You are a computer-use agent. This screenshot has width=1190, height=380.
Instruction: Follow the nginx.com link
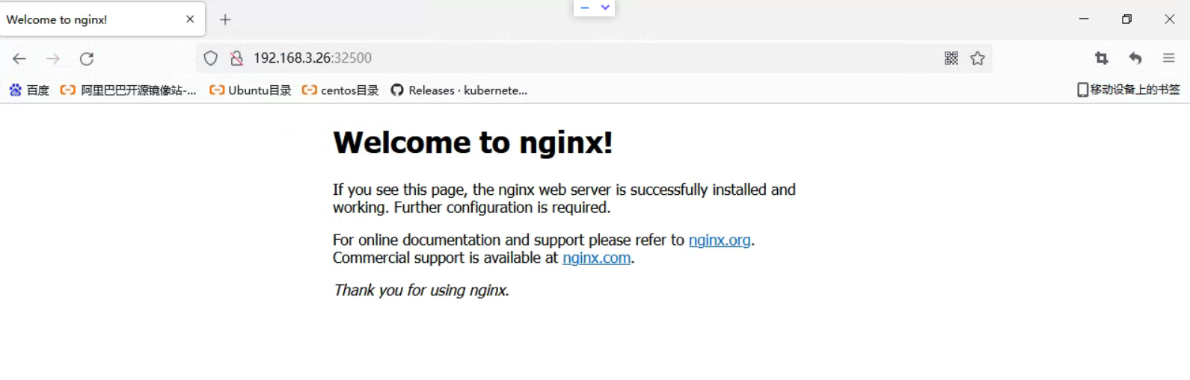[597, 258]
